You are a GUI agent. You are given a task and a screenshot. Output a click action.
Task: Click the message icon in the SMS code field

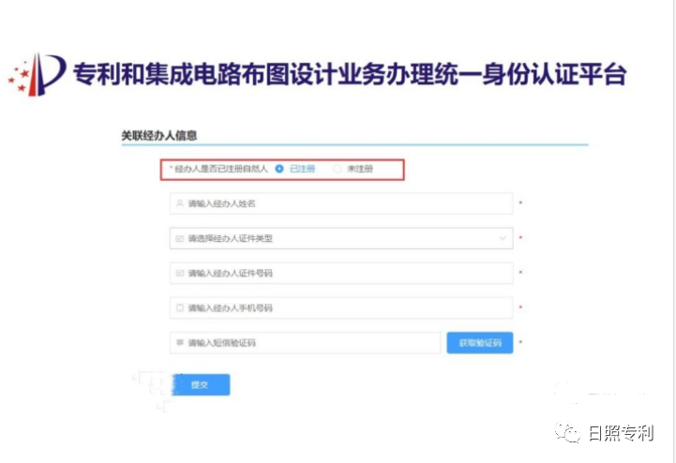(x=179, y=343)
